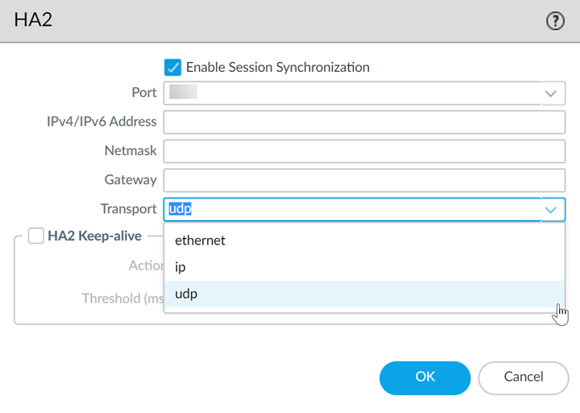Select the Gateway input box
The height and width of the screenshot is (413, 580).
(364, 180)
